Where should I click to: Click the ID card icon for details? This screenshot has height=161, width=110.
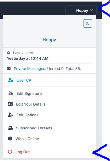10,104
